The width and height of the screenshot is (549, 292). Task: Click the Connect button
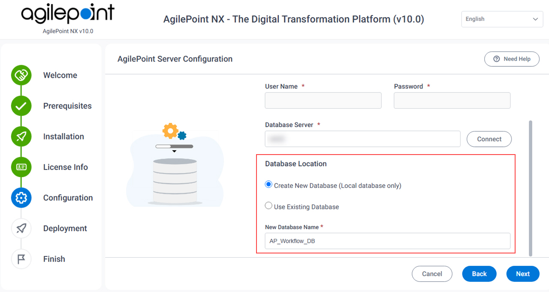489,139
